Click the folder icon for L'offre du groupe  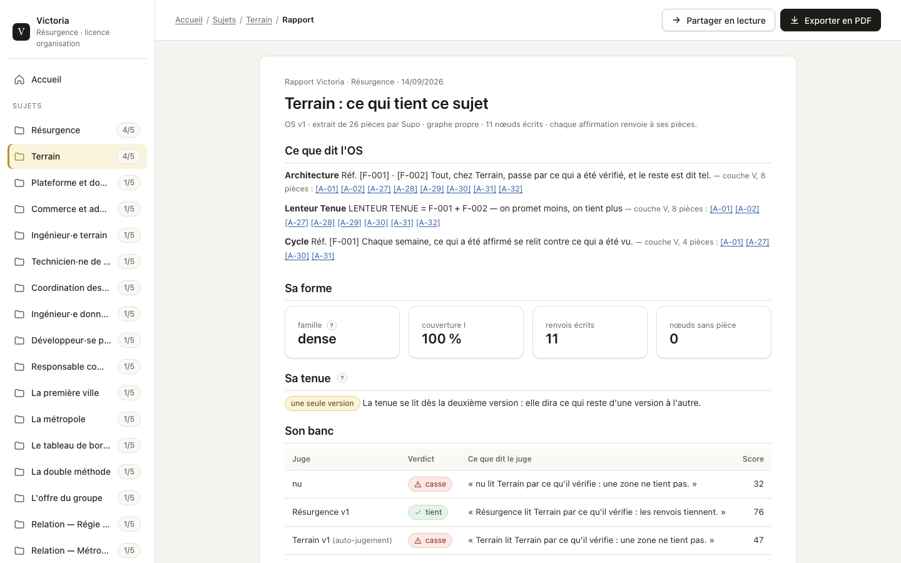tap(19, 498)
